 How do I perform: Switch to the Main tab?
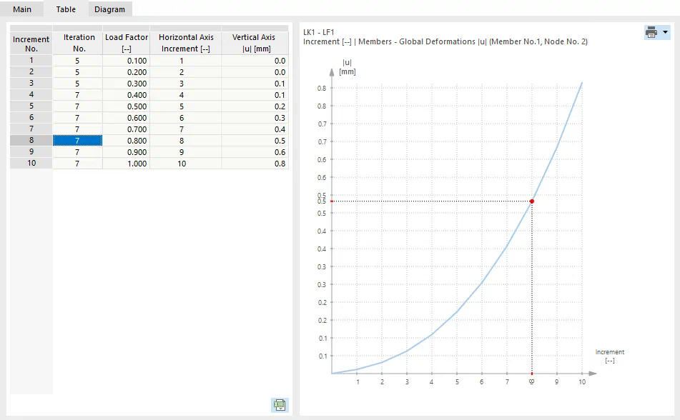pos(21,9)
